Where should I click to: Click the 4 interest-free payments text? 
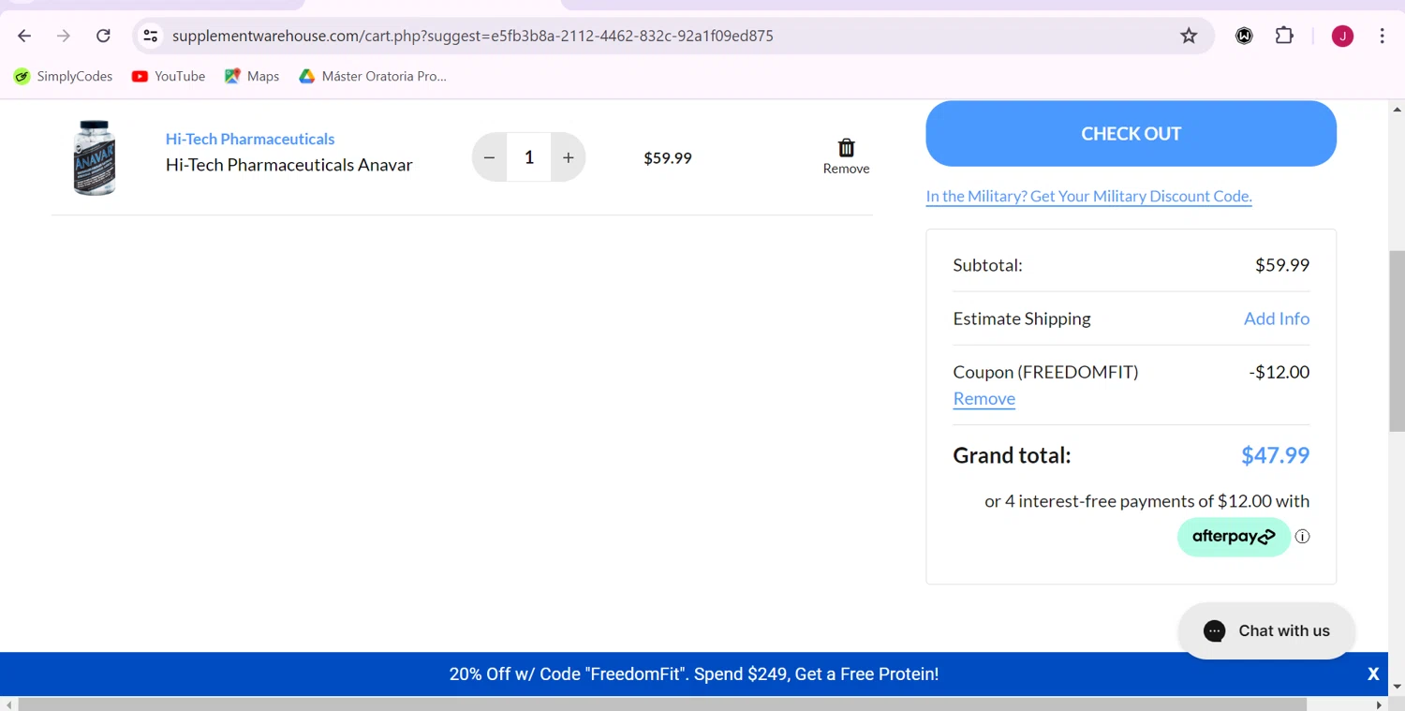pos(1147,501)
